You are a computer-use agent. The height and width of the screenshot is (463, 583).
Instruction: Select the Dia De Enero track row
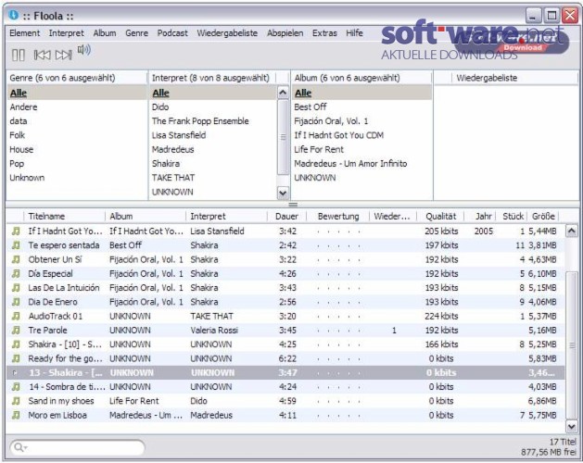click(285, 302)
